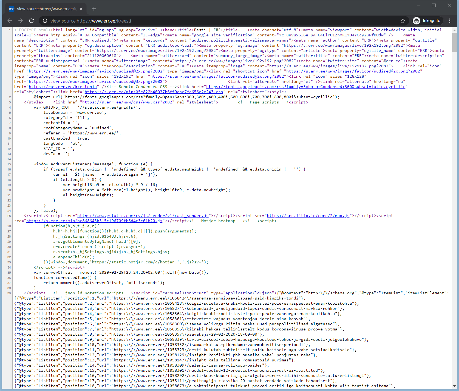
Task: Open the rus.ee.ee/k/estonia link
Action: (63, 87)
